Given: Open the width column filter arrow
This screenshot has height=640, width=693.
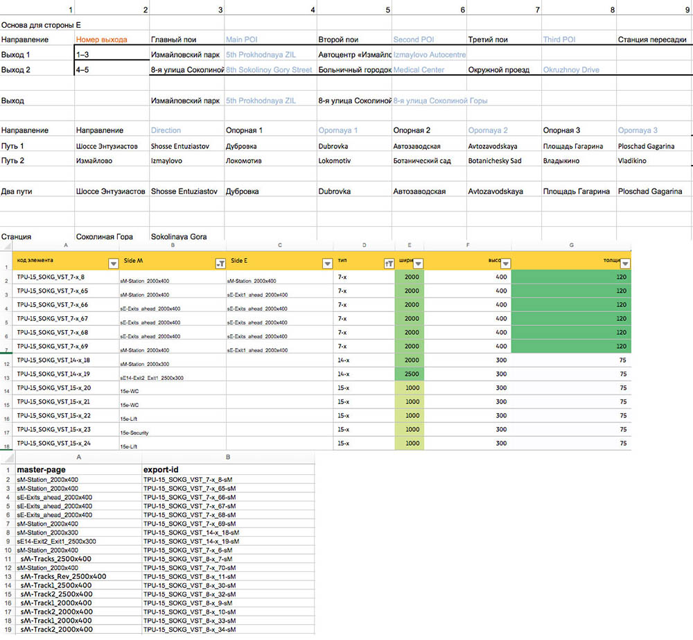Looking at the screenshot, I should pos(418,263).
